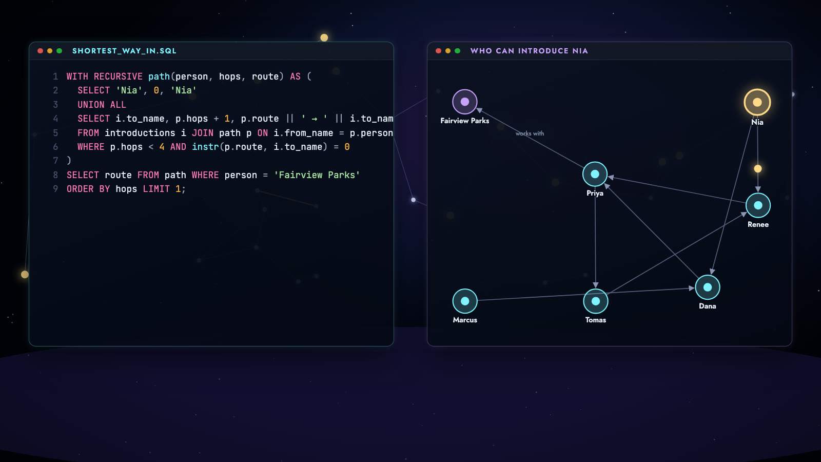Close the shortest_way_in.sql window with red dot
Screen dimensions: 821x462
[x=40, y=51]
